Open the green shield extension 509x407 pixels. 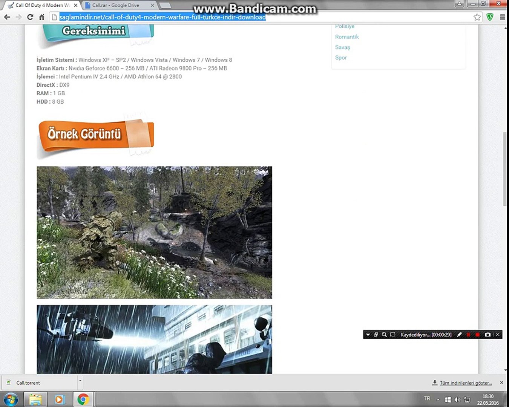[490, 17]
